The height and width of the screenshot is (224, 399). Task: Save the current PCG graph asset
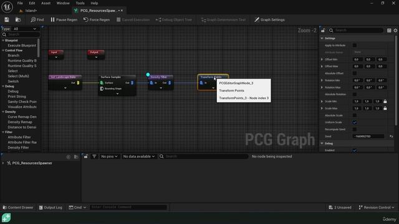click(x=7, y=19)
